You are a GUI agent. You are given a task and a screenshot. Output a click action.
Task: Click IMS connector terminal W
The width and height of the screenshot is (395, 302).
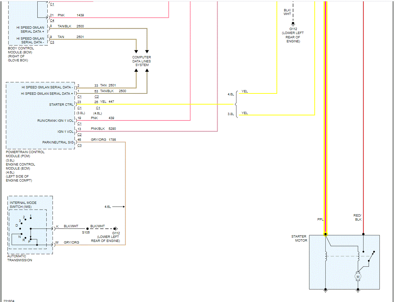pos(57,243)
